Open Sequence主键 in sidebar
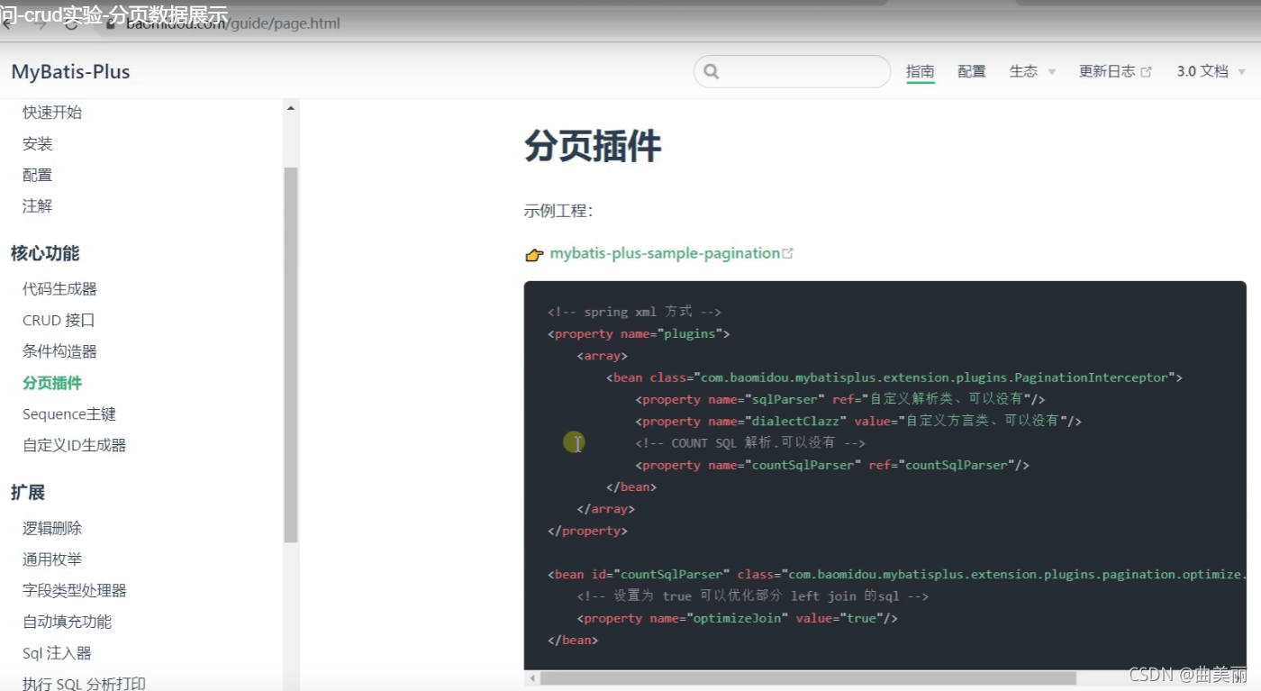Image resolution: width=1261 pixels, height=691 pixels. [69, 414]
